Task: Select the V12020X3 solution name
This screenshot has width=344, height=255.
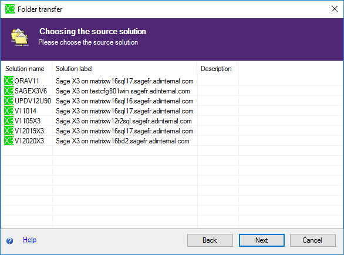Action: click(x=29, y=141)
